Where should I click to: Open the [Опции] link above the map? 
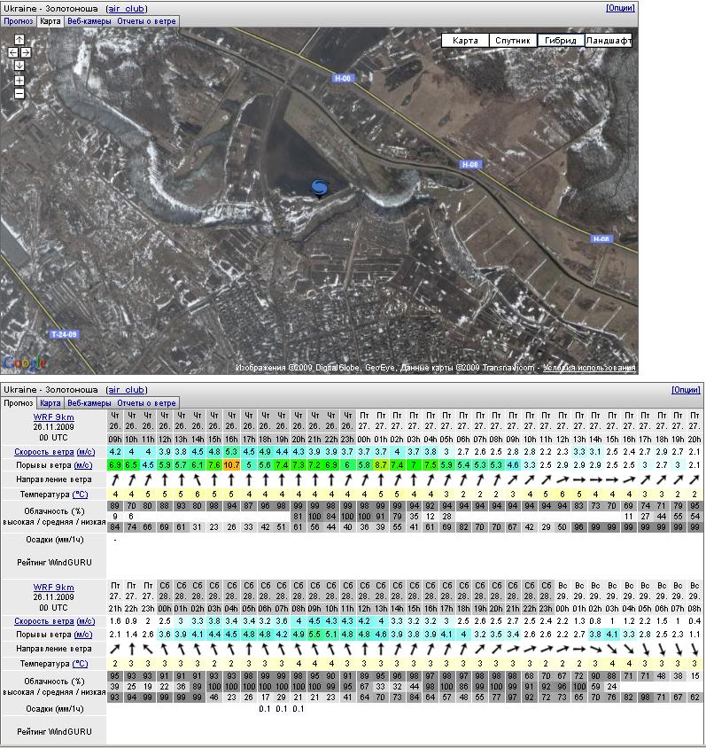pos(620,8)
